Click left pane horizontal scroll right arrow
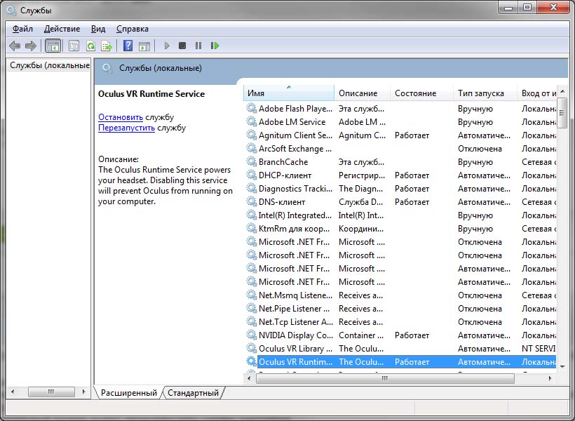The width and height of the screenshot is (575, 421). [84, 392]
